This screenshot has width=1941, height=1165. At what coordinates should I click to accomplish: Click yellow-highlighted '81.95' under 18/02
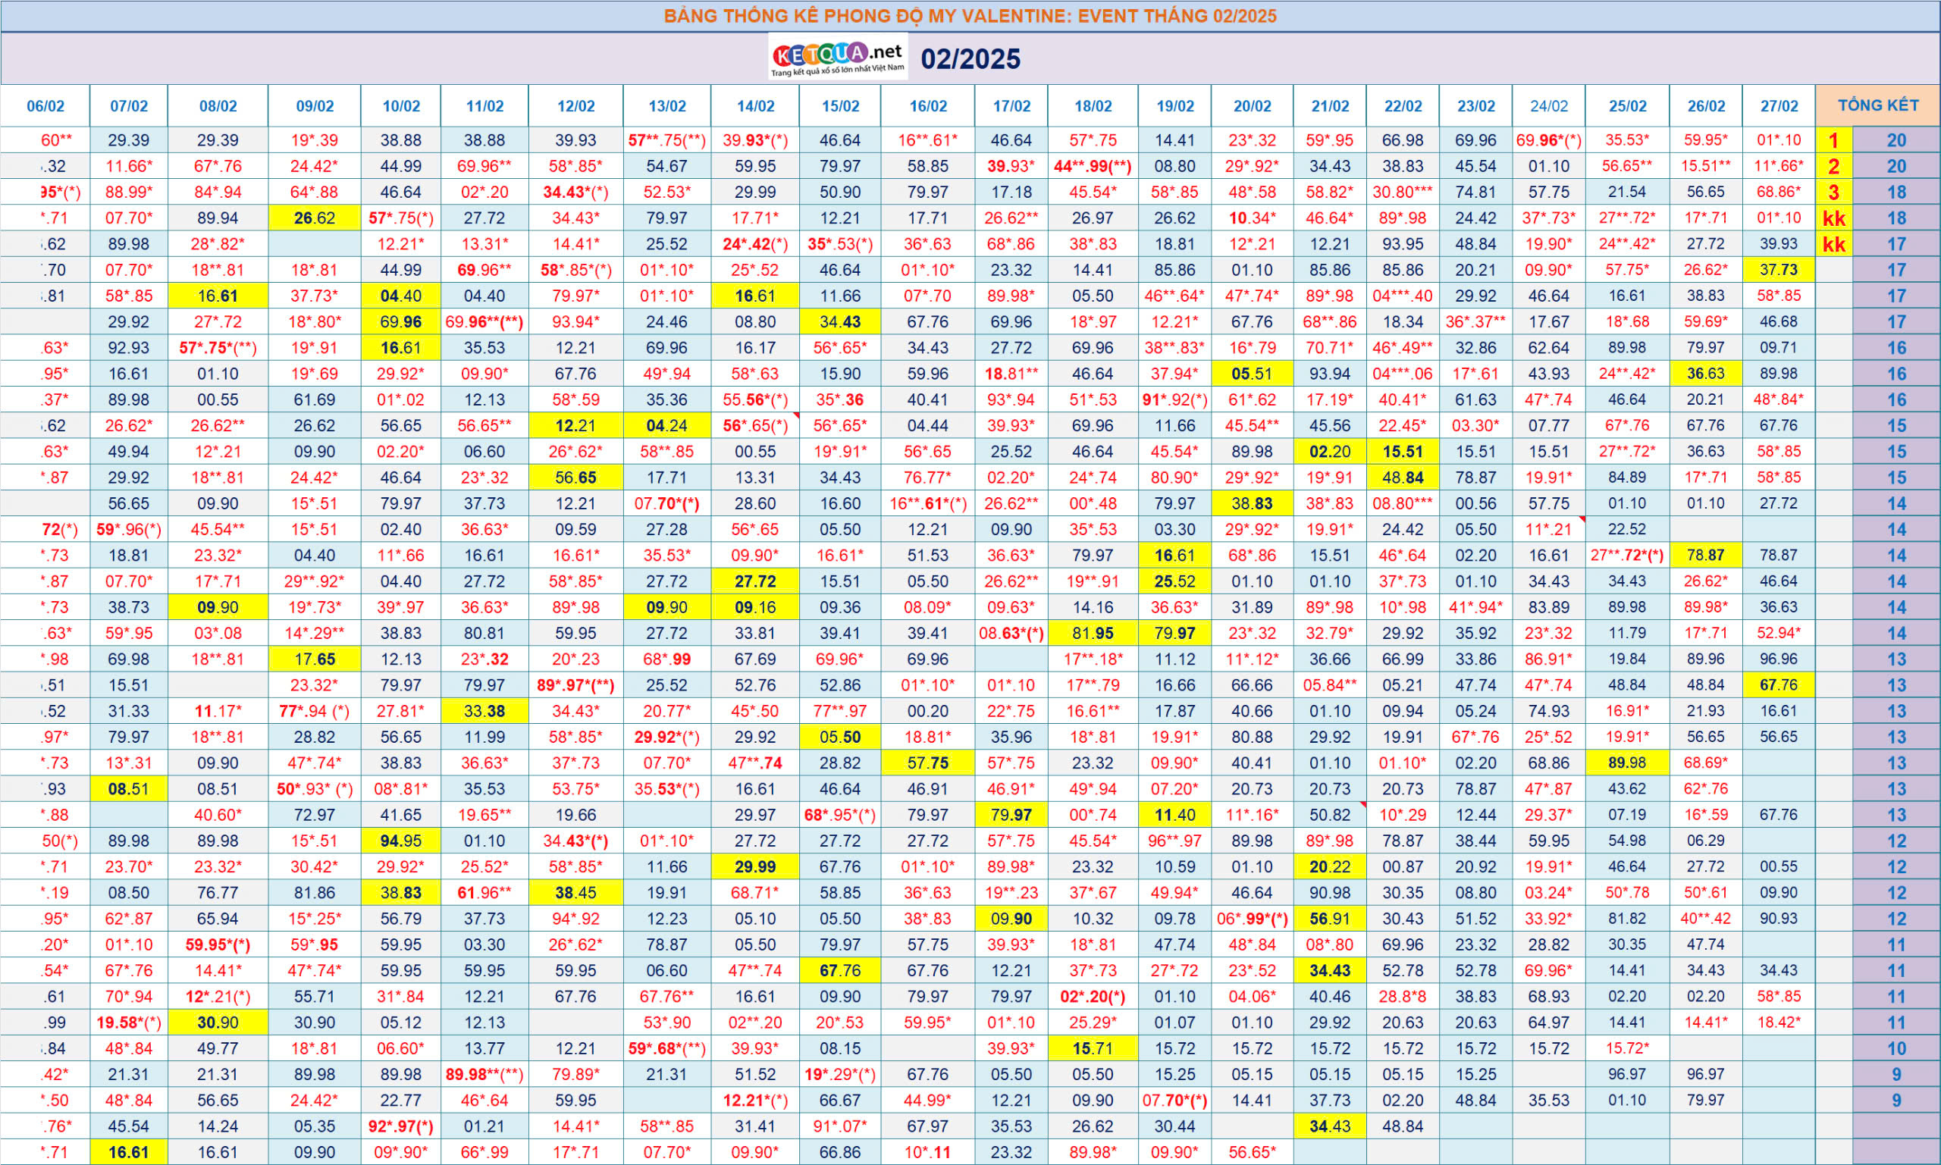[1093, 634]
